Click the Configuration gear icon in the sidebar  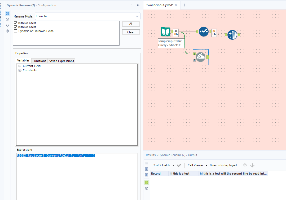point(7,13)
